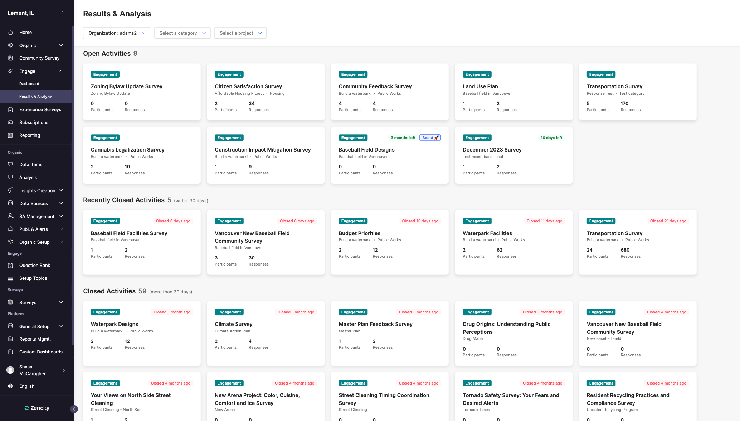The width and height of the screenshot is (740, 421).
Task: Click the Home icon in sidebar
Action: 10,32
